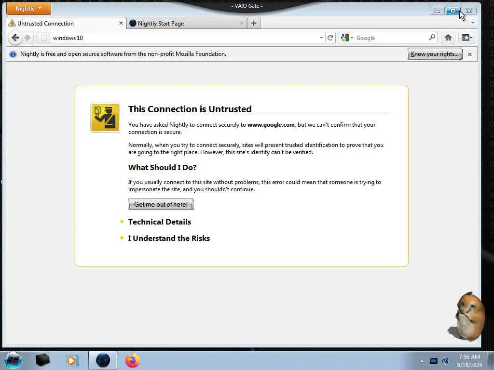Minimize the Nightly browser window

(x=437, y=11)
